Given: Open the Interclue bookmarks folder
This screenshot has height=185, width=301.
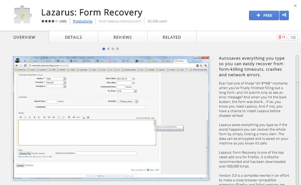Looking at the screenshot, I should pos(20,70).
